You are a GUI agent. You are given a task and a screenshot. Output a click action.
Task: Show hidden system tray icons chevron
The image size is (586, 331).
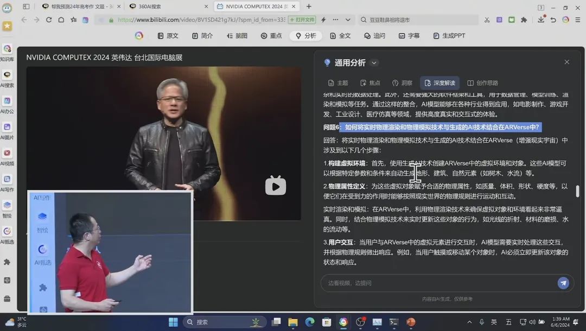click(469, 322)
